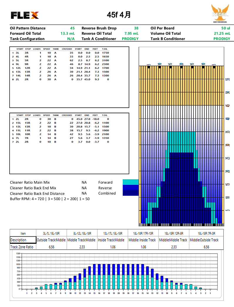Click the Oil Pattern Distance value 45
Viewport: 234px width, 307px height.
pos(72,28)
